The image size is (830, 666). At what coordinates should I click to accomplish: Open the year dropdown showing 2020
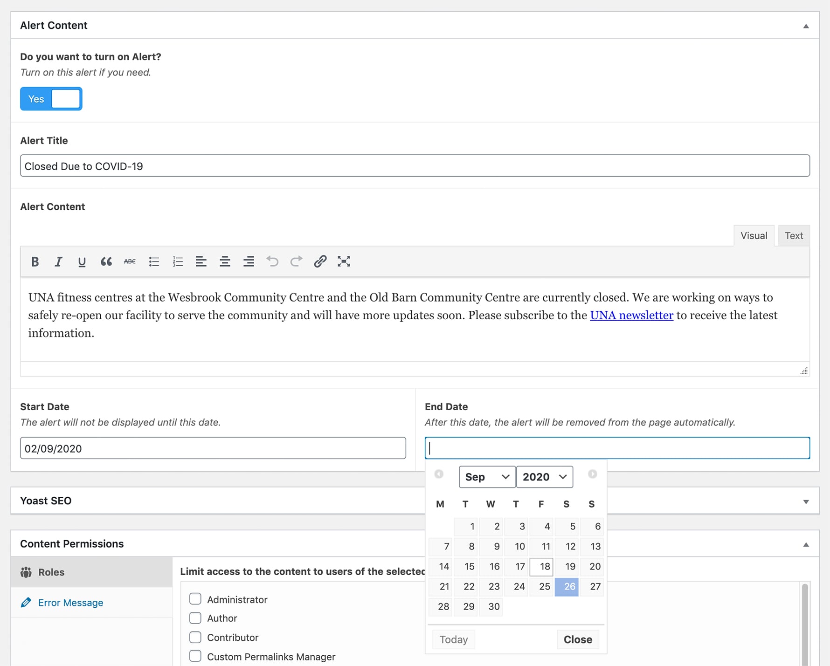(544, 477)
